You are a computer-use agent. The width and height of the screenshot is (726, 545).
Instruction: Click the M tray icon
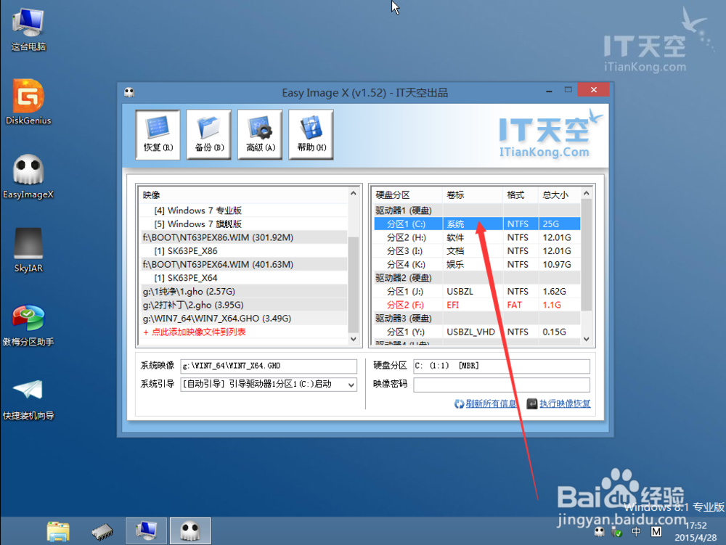pos(656,532)
